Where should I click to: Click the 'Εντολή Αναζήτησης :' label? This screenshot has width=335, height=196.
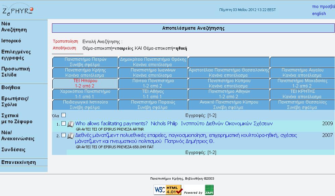tap(102, 41)
